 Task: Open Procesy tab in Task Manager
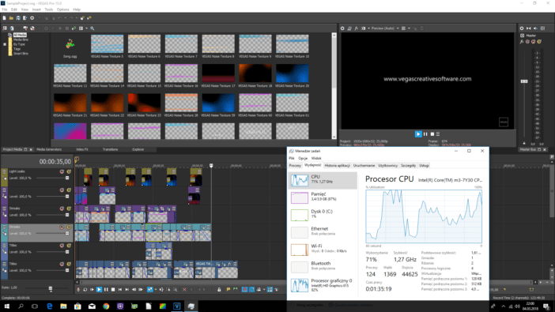click(x=295, y=166)
